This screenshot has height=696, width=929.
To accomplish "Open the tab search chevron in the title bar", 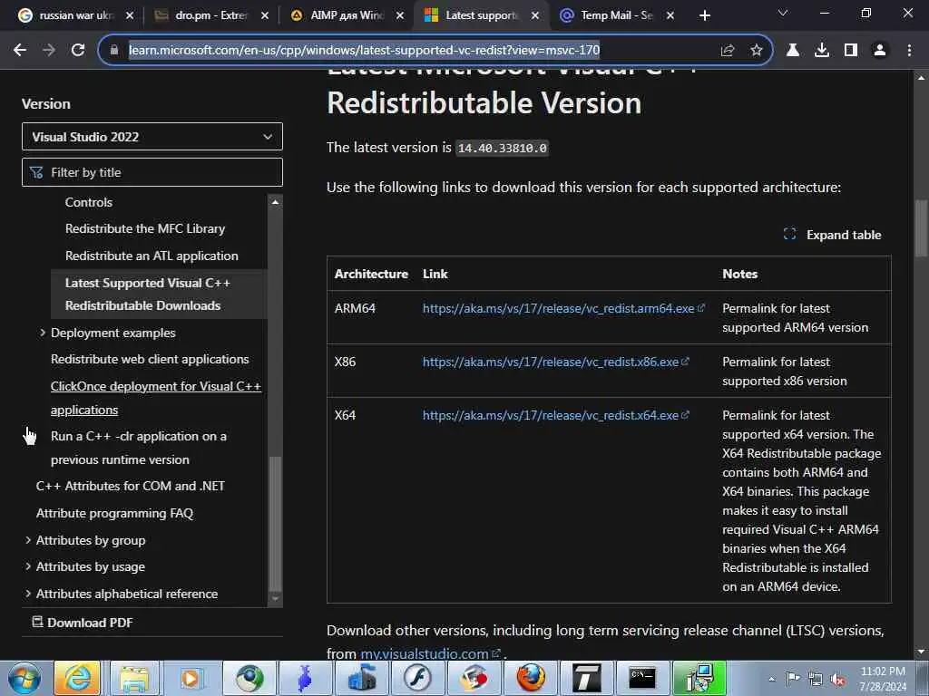I will click(783, 13).
